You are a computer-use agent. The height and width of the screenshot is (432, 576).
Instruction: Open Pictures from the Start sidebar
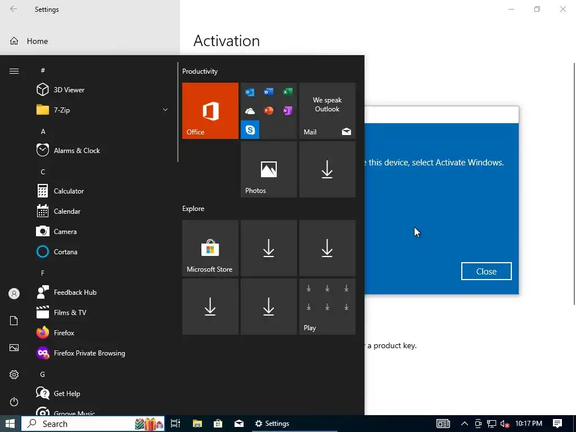(14, 348)
